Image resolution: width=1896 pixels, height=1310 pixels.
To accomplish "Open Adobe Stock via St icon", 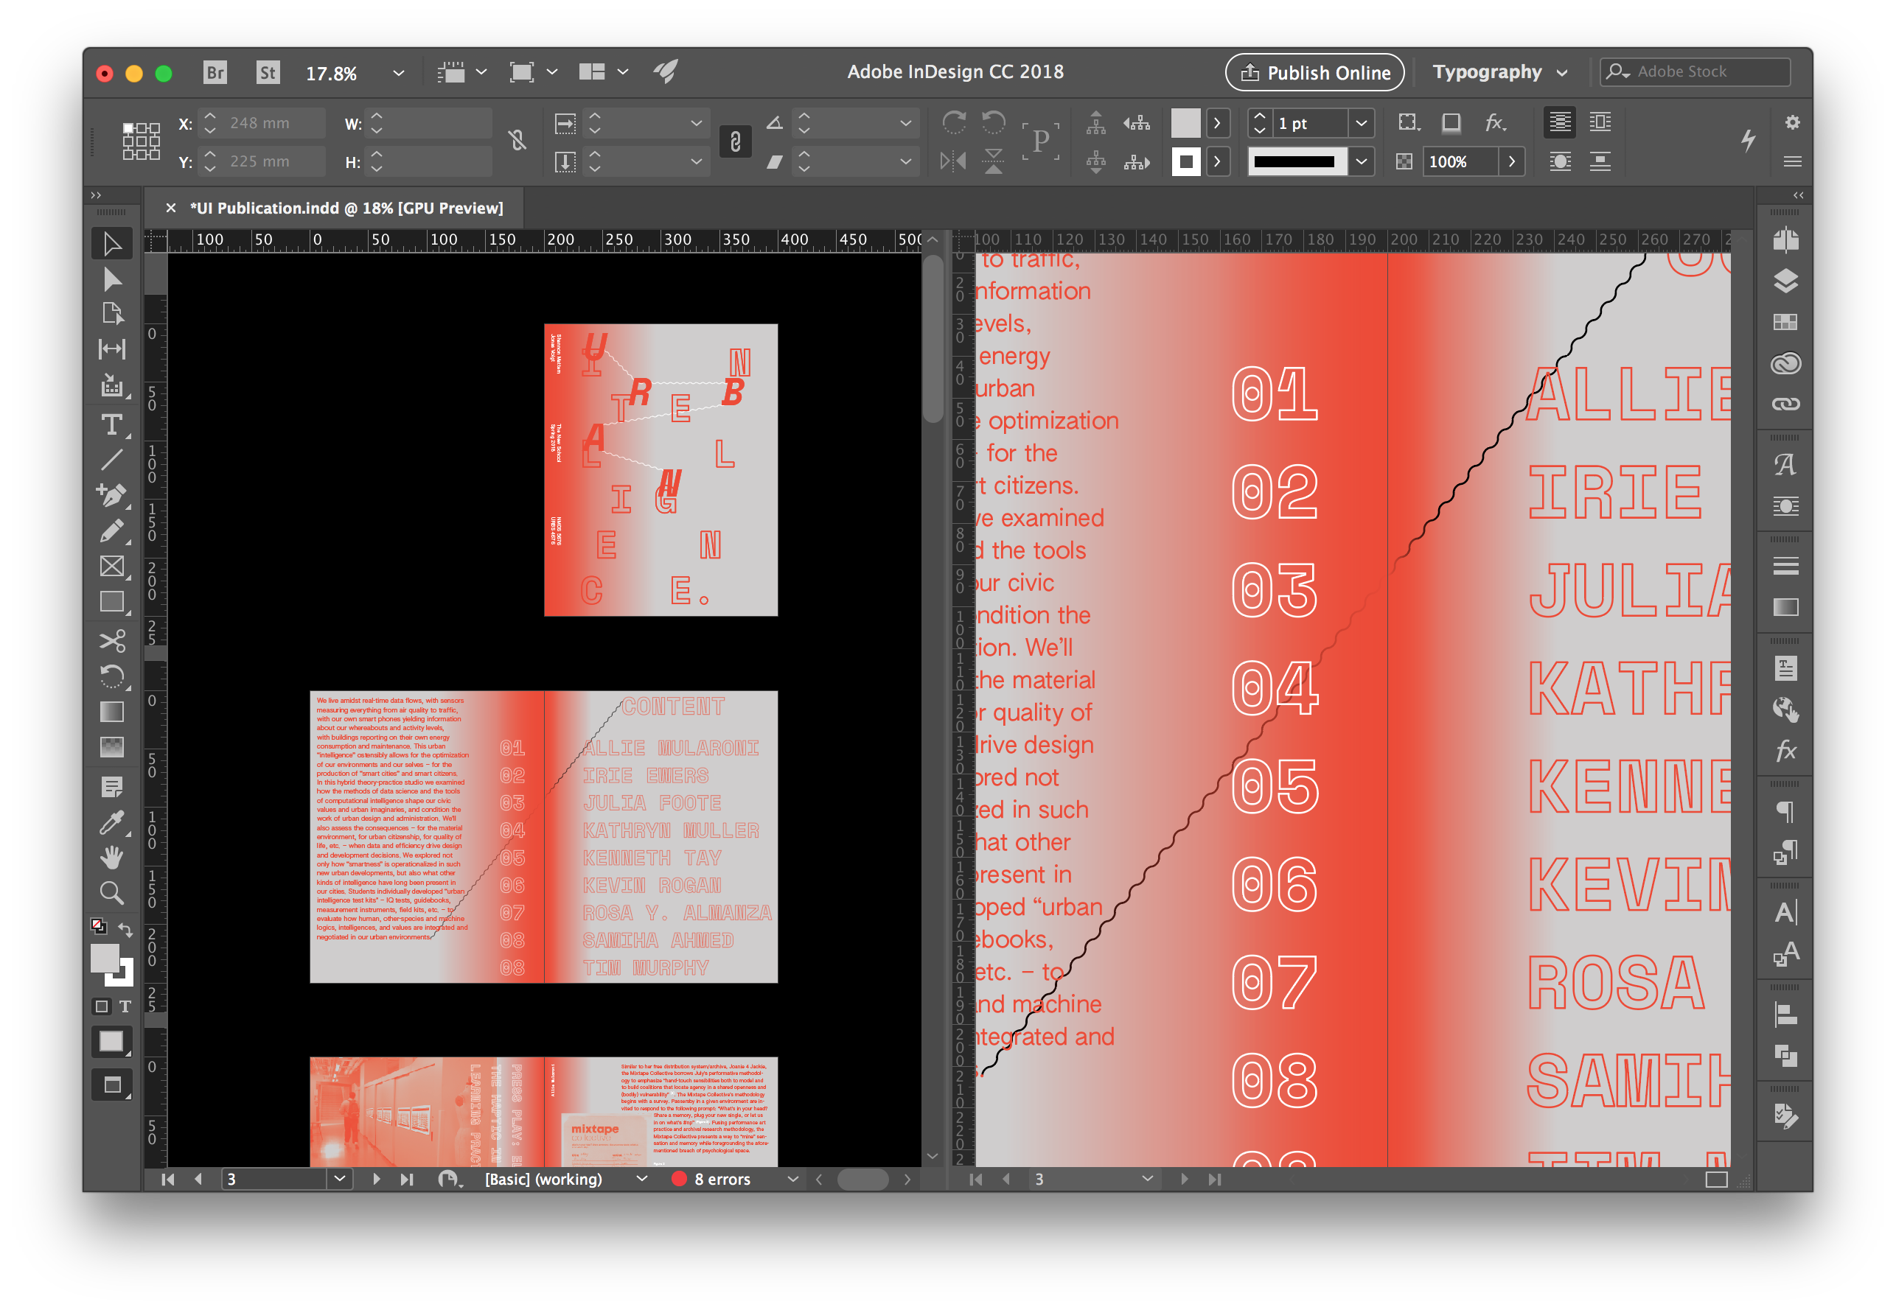I will click(x=268, y=72).
